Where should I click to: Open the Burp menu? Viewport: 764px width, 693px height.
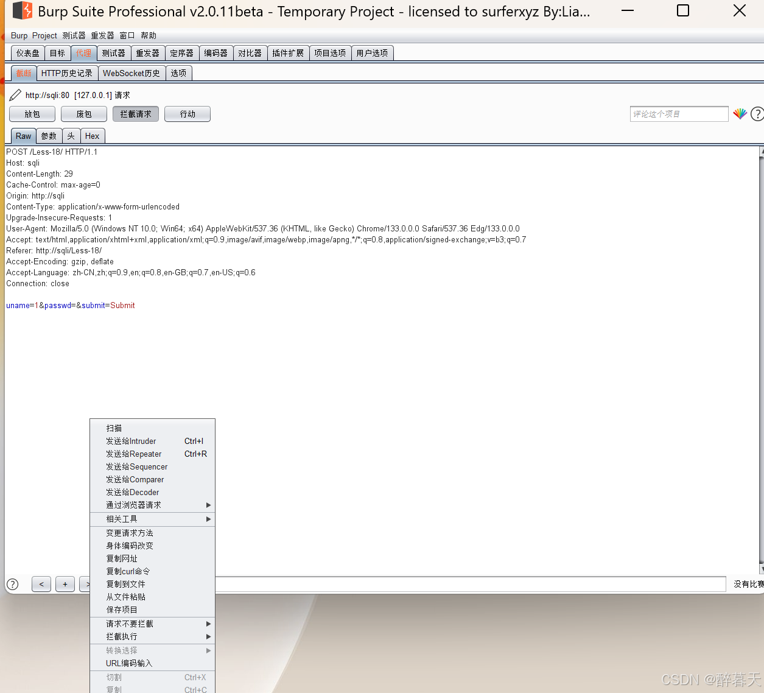pos(19,35)
